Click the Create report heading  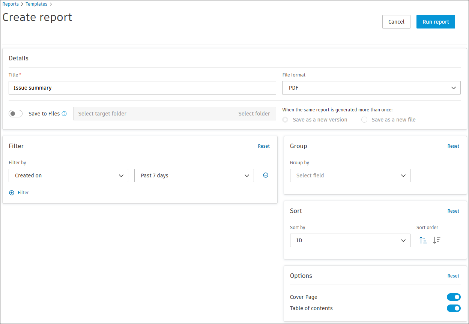pyautogui.click(x=37, y=17)
